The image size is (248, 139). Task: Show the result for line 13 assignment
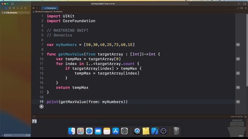[x=238, y=73]
